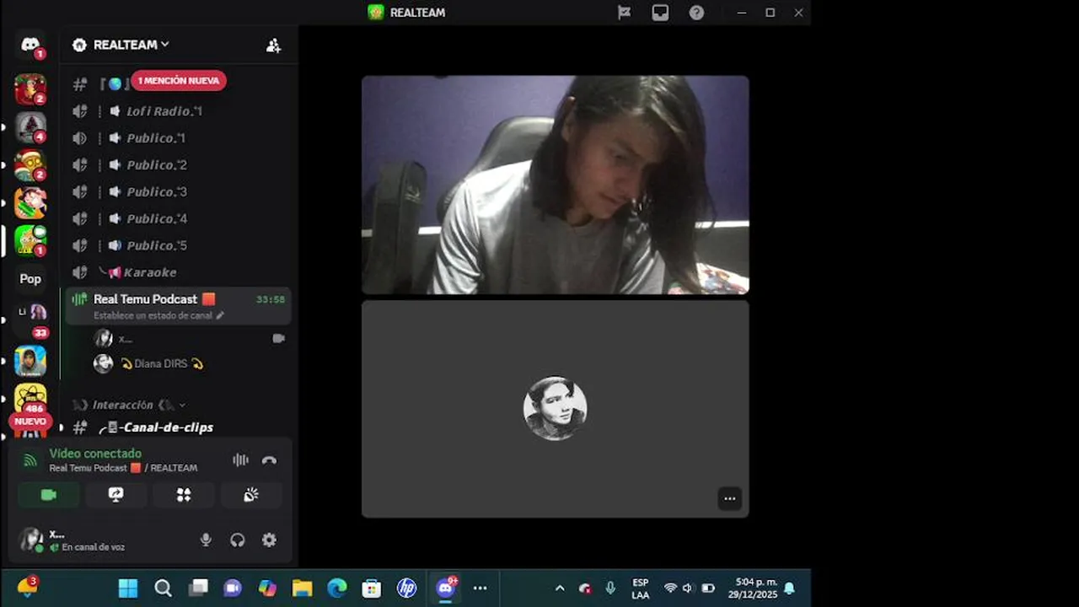Open the inbox icon in title bar
The height and width of the screenshot is (607, 1079).
pyautogui.click(x=660, y=13)
